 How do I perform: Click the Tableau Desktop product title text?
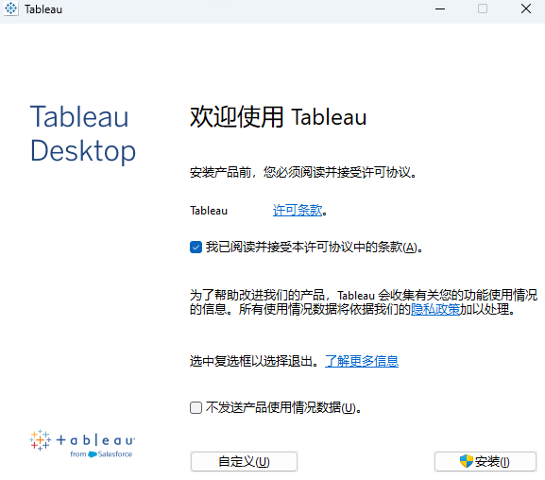point(83,133)
